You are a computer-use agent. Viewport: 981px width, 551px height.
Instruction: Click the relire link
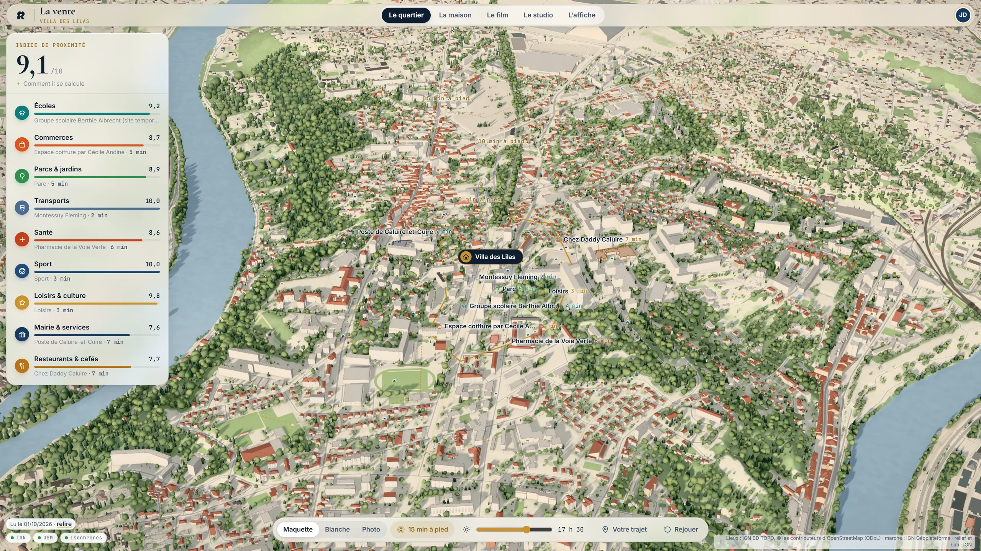[64, 524]
